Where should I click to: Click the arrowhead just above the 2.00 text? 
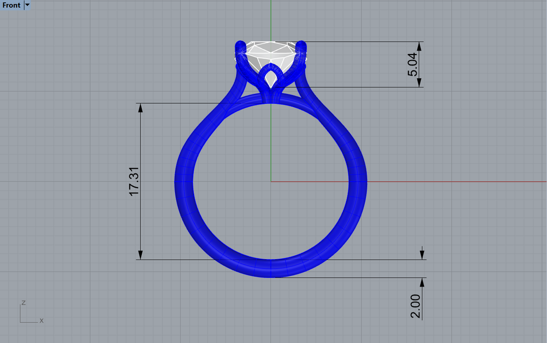coord(422,282)
